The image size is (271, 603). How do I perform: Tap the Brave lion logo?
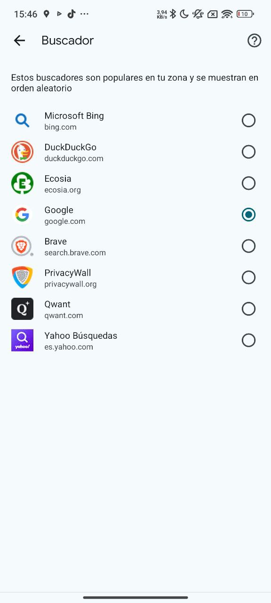coord(22,246)
